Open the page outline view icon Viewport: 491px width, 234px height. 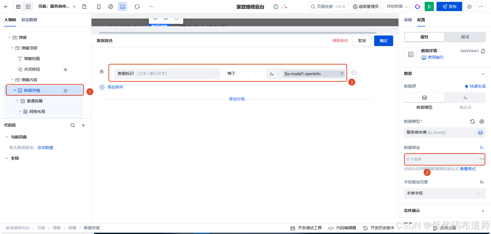(x=18, y=7)
